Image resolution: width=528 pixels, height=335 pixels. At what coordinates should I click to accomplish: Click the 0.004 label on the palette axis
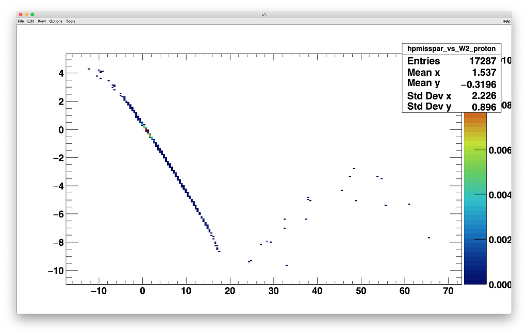pyautogui.click(x=500, y=195)
